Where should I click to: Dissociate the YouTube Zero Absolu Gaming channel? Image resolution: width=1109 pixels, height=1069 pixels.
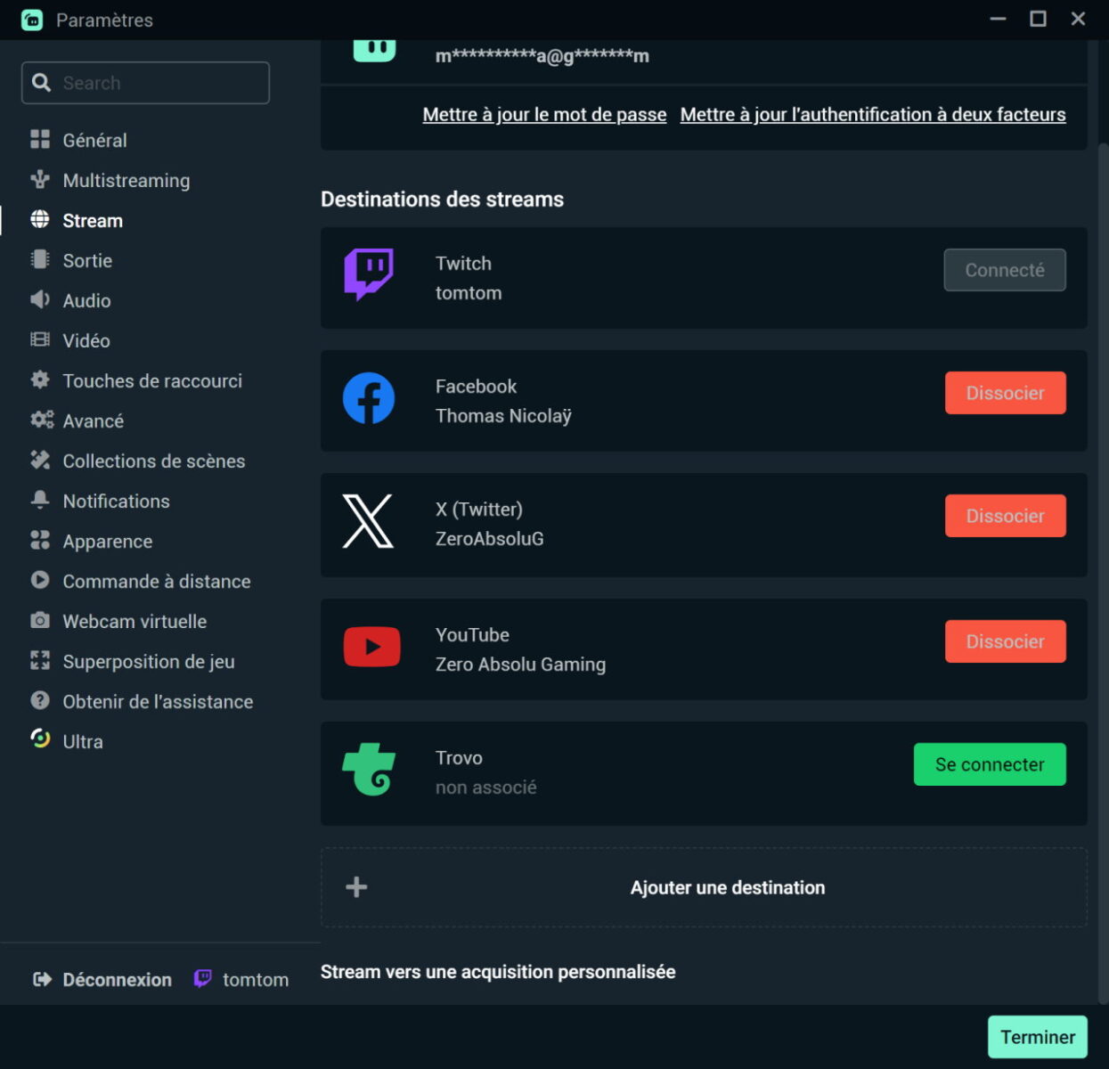point(1005,641)
